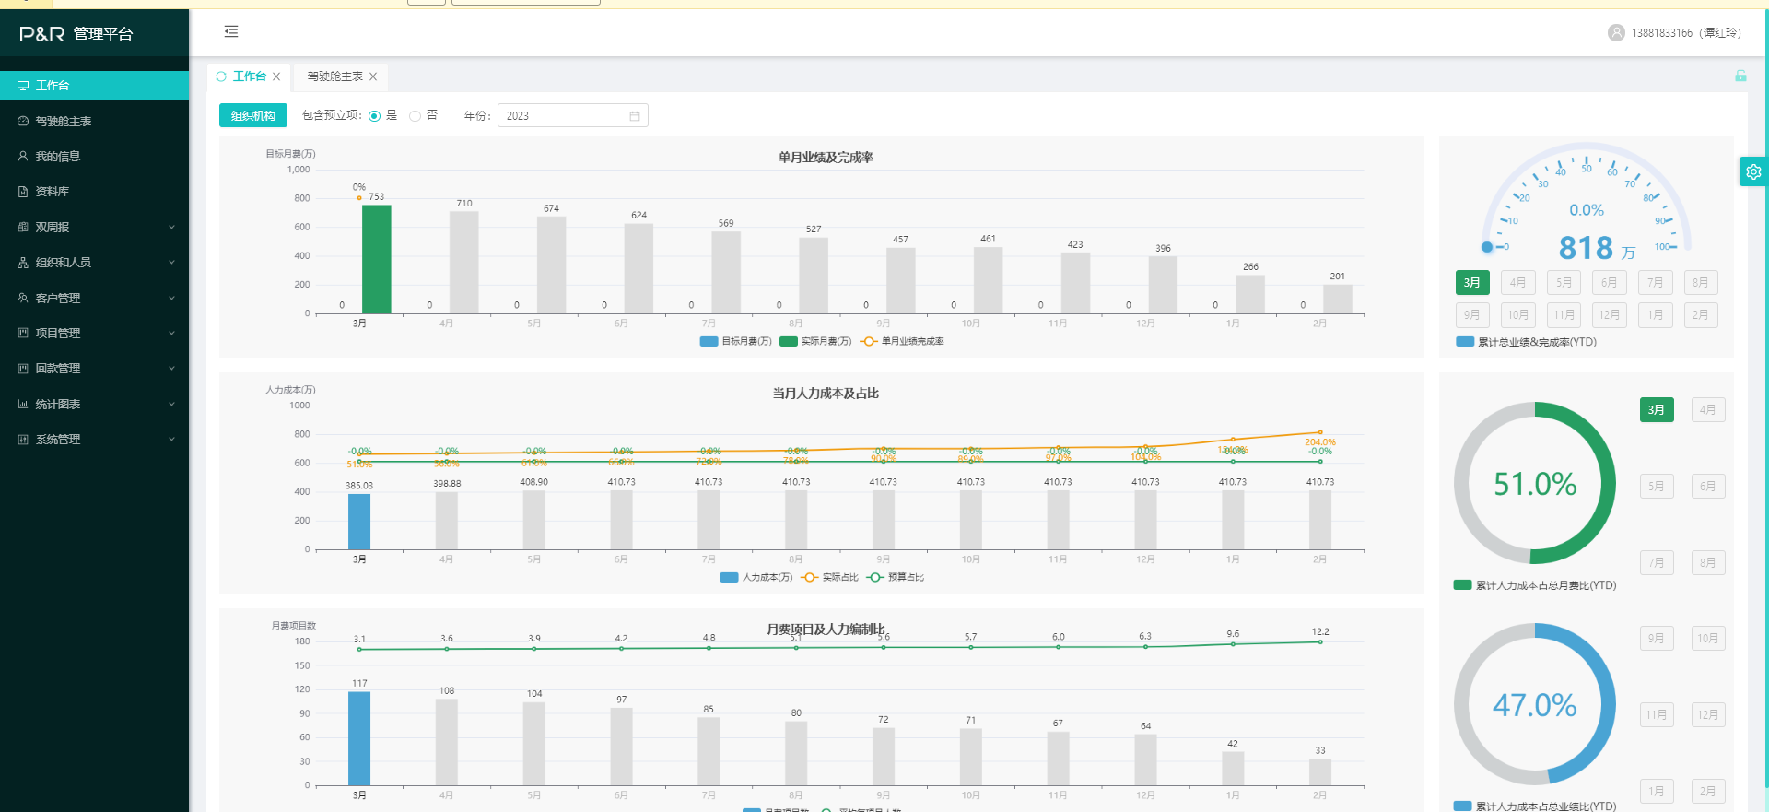Expand the 系统管理 submenu arrow
This screenshot has height=812, width=1769.
coord(171,440)
